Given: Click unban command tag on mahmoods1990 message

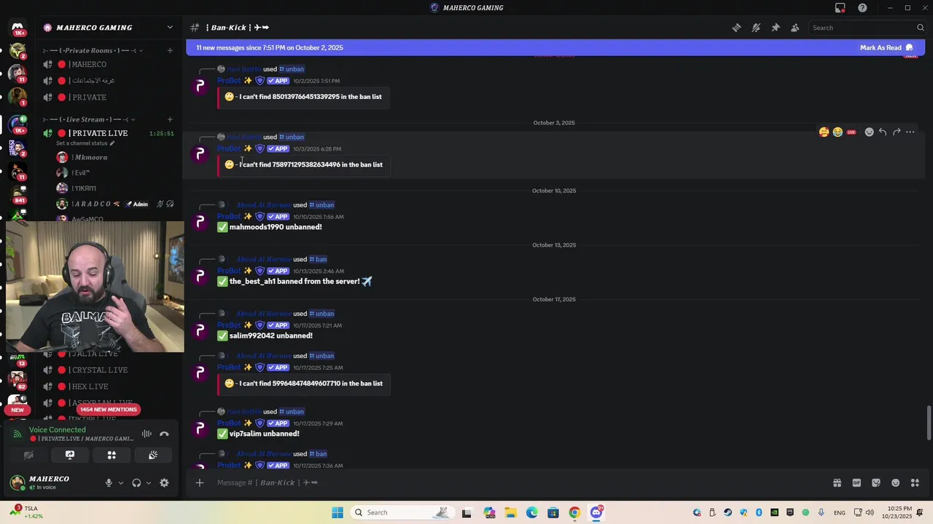Looking at the screenshot, I should tap(321, 205).
